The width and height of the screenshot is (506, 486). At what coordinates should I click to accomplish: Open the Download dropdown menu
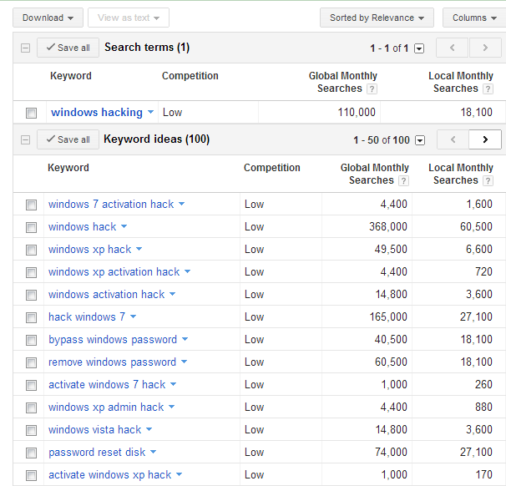point(48,18)
